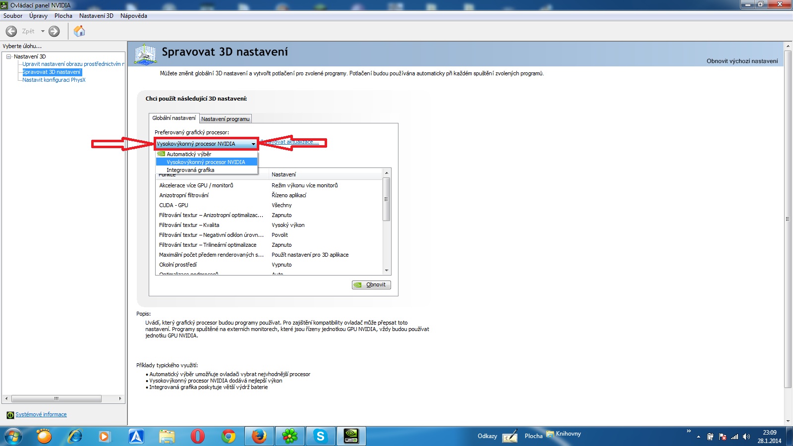Select the Anizotropní filtrování row

pyautogui.click(x=269, y=195)
